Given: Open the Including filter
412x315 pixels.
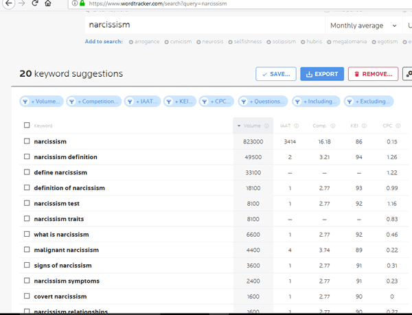Looking at the screenshot, I should pyautogui.click(x=316, y=102).
